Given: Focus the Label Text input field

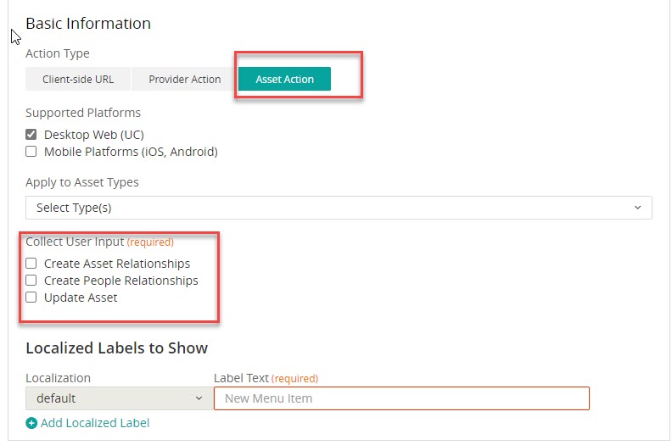Looking at the screenshot, I should [400, 398].
